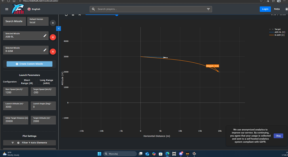This screenshot has width=288, height=157.
Task: Click the Initial Target Distance field
Action: pos(16,120)
